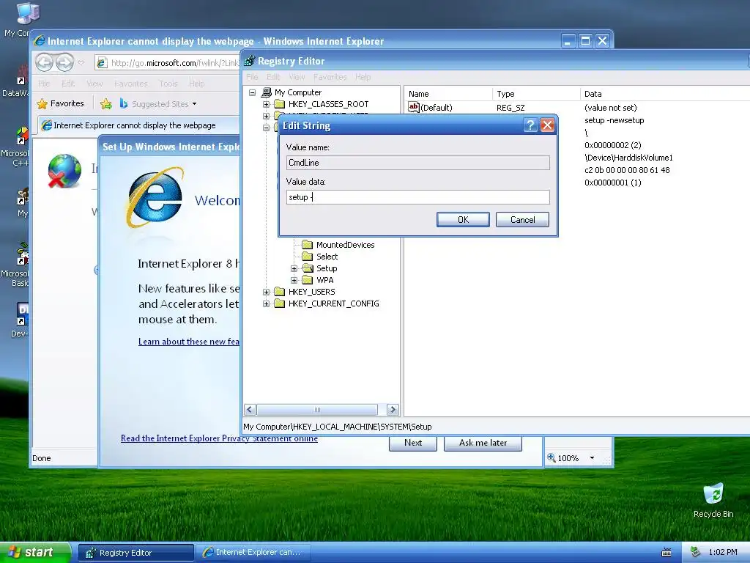
Task: Expand the Setup key plus box
Action: pos(294,268)
